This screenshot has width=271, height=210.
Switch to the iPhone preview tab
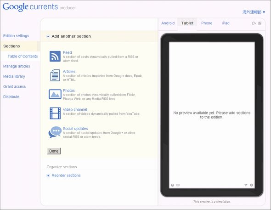point(206,23)
